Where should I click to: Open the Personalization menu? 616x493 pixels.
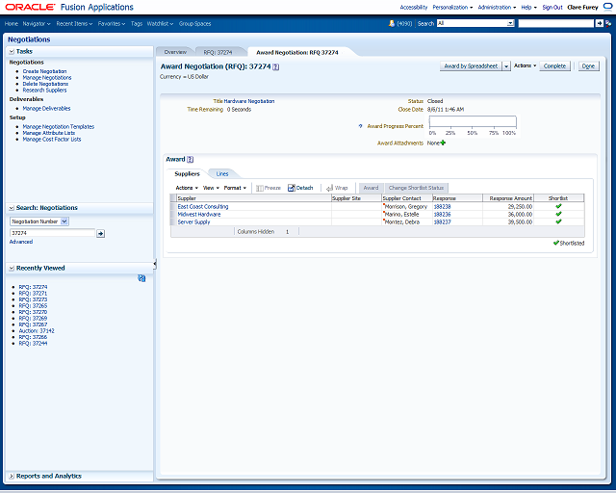tap(452, 7)
